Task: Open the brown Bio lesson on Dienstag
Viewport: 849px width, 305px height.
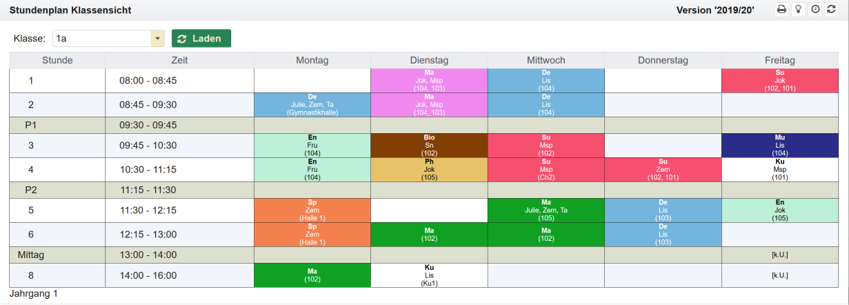Action: tap(429, 146)
